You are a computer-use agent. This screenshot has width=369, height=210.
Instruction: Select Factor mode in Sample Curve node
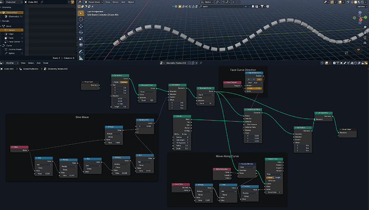point(270,177)
